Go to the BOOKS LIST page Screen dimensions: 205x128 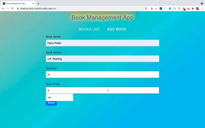[89, 29]
